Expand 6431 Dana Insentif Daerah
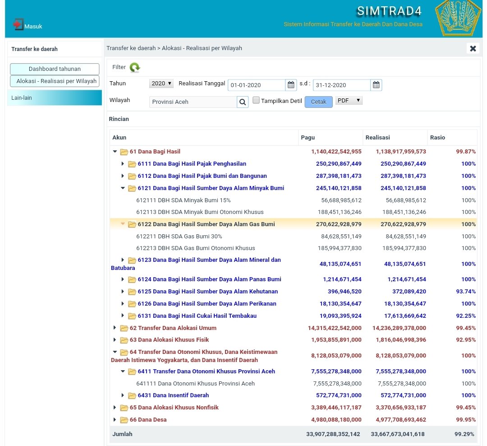Image resolution: width=487 pixels, height=446 pixels. point(123,395)
